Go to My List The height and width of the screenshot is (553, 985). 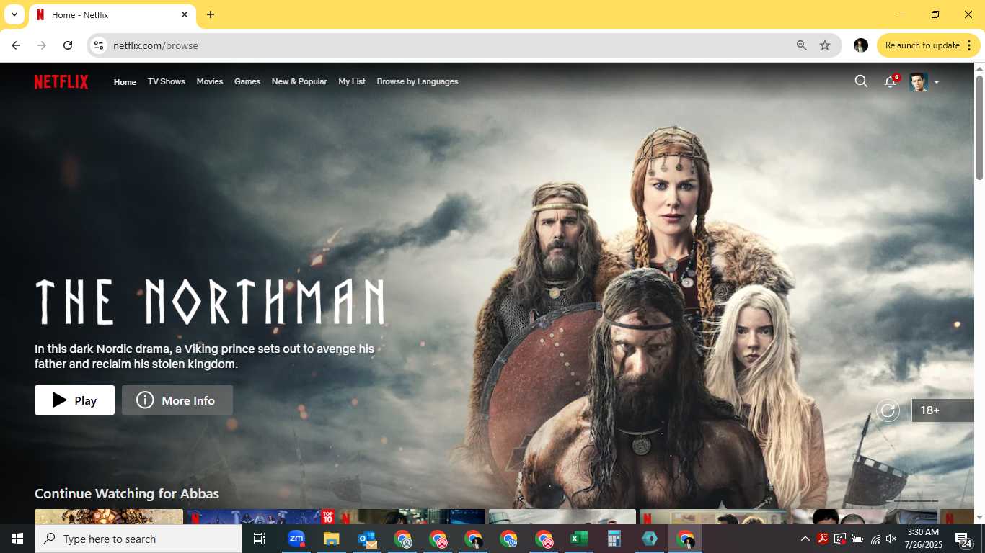[x=352, y=81]
